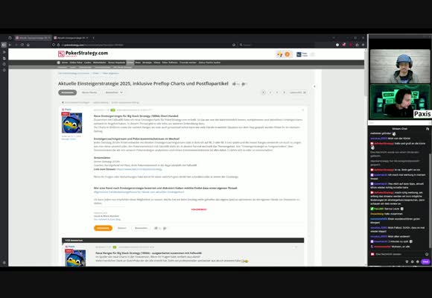The height and width of the screenshot is (298, 432).
Task: Go back with the browser back arrow
Action: tap(10, 45)
